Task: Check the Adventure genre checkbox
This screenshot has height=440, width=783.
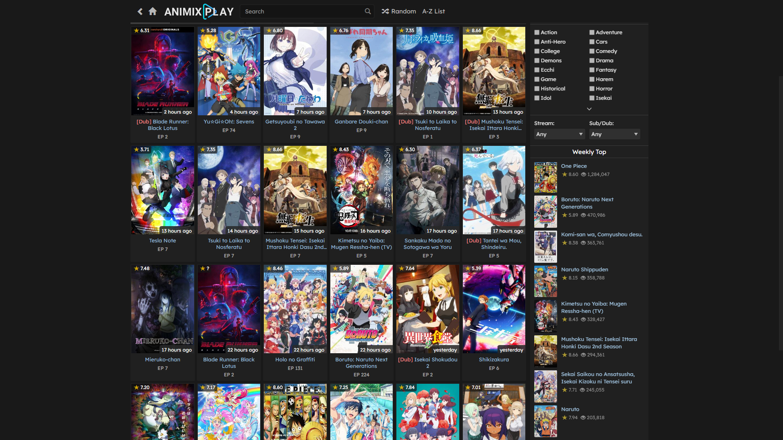Action: 592,32
